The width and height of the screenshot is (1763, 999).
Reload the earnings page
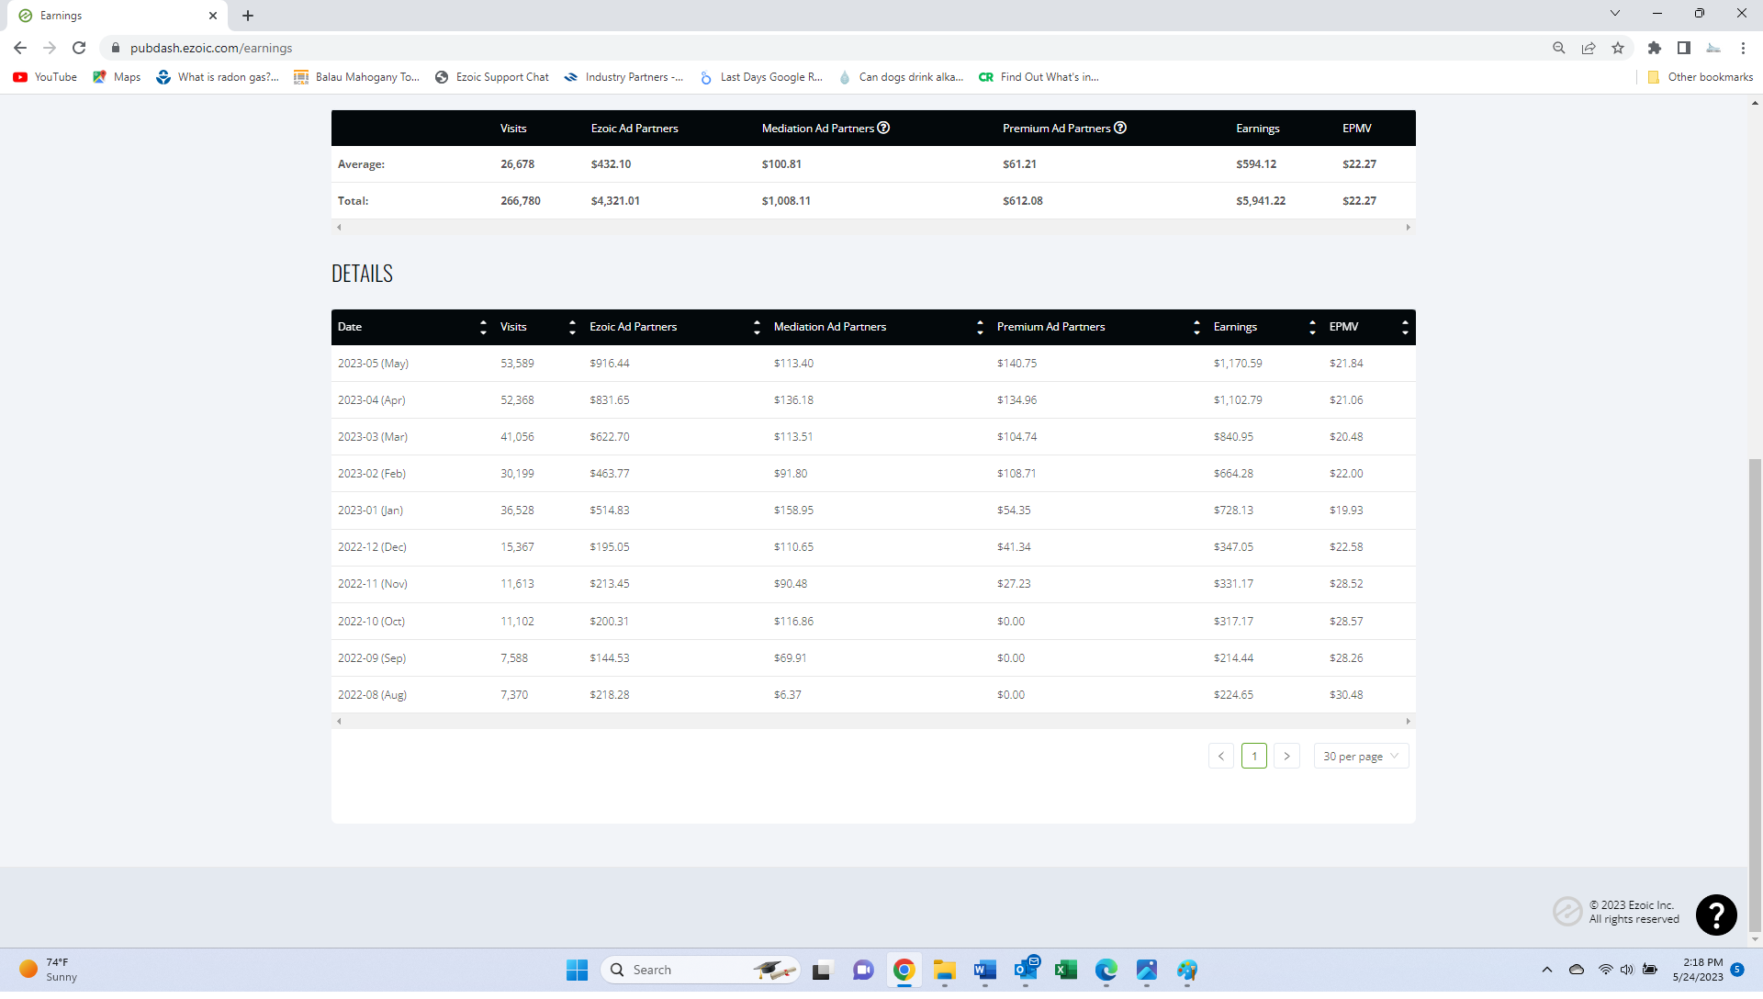79,48
